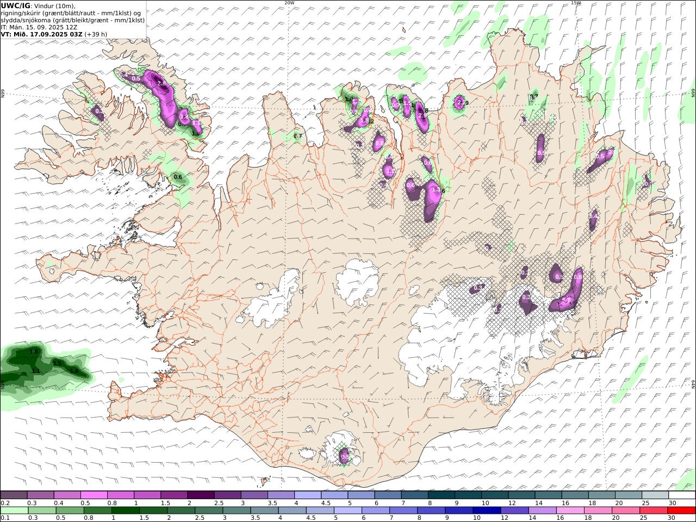Pick the upper scale swatch labeled 10

pos(495,495)
